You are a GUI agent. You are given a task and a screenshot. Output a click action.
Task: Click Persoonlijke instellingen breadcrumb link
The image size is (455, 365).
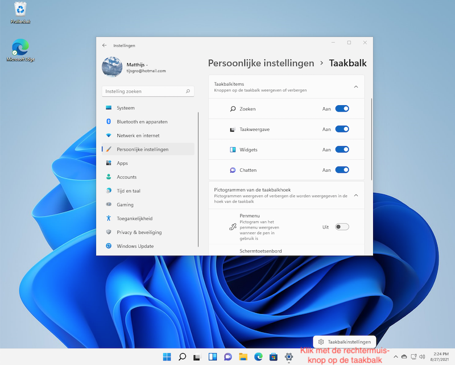tap(261, 63)
